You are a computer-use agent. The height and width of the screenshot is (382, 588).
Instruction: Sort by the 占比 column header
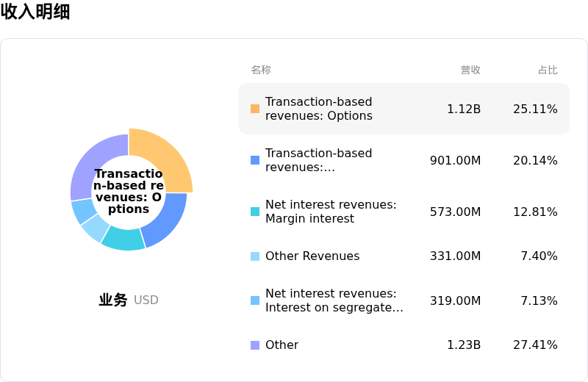tap(548, 70)
